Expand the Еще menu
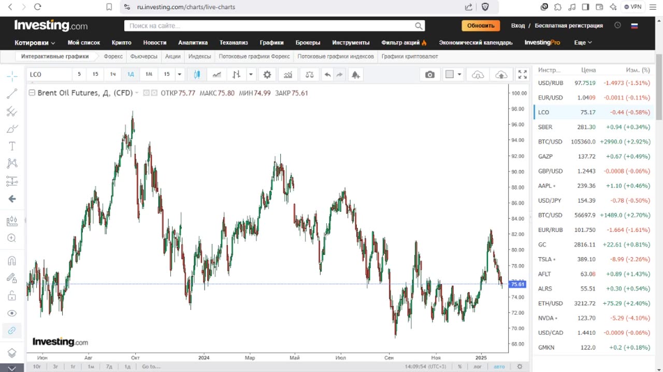This screenshot has width=663, height=372. (x=583, y=42)
